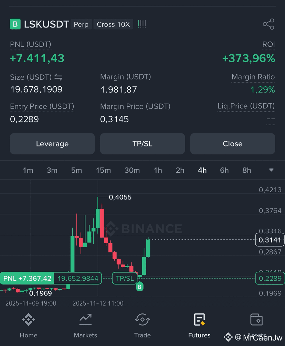Open the Futures tab icon
Screen dimensions: 285x346
(x=199, y=320)
